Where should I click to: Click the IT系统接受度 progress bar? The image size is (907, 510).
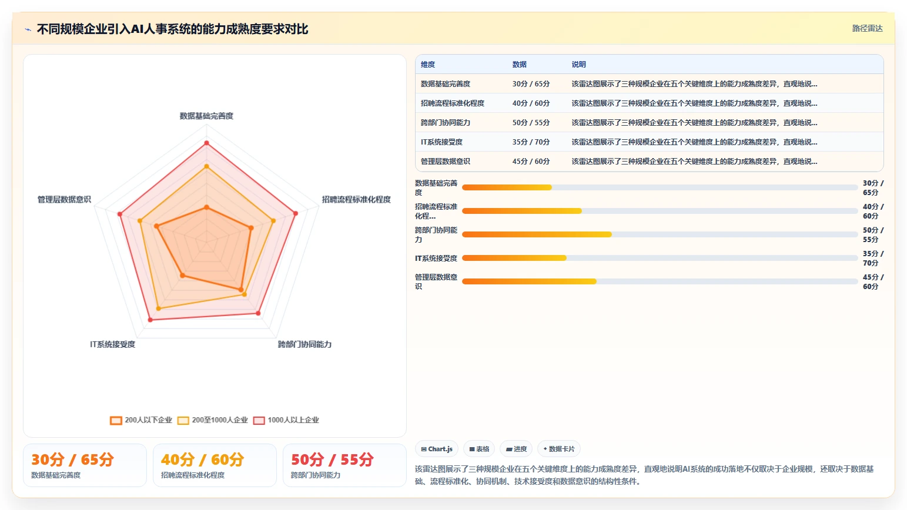(x=660, y=258)
